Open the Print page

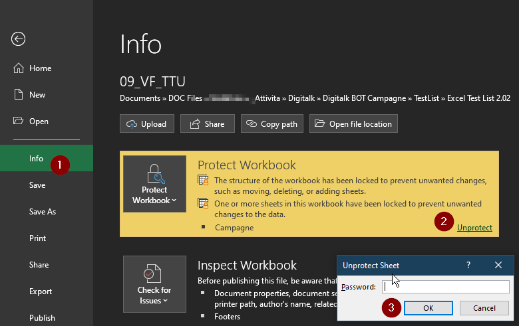tap(37, 238)
